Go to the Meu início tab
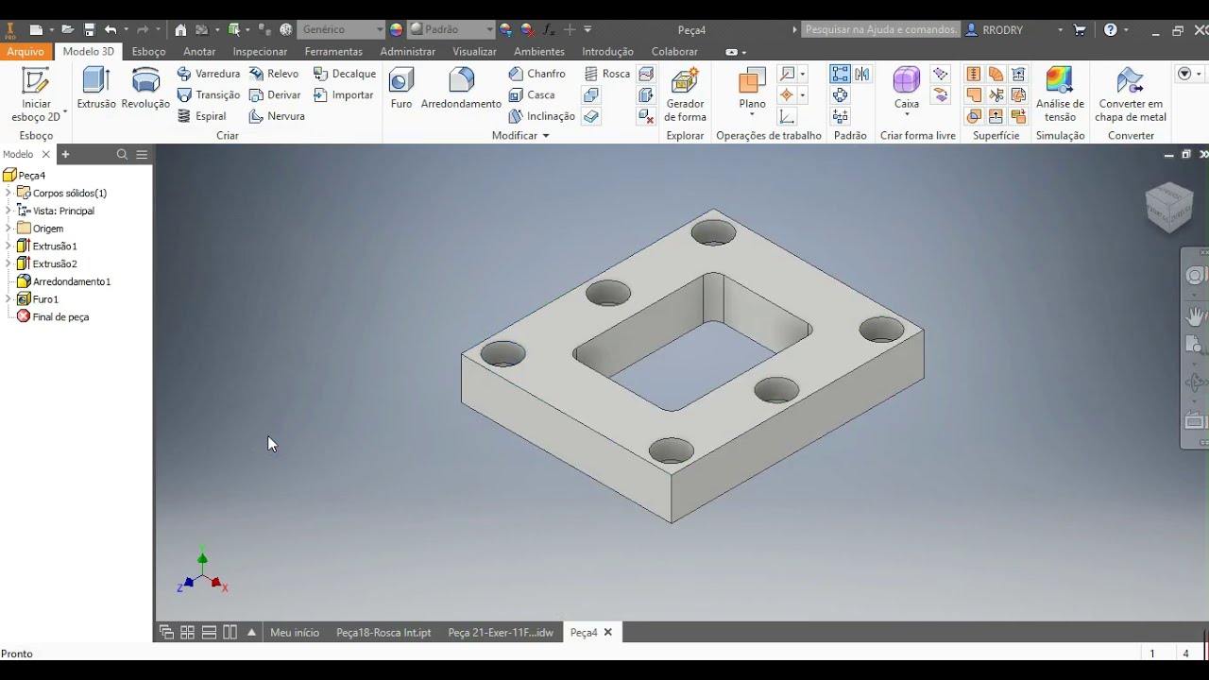 (x=295, y=633)
